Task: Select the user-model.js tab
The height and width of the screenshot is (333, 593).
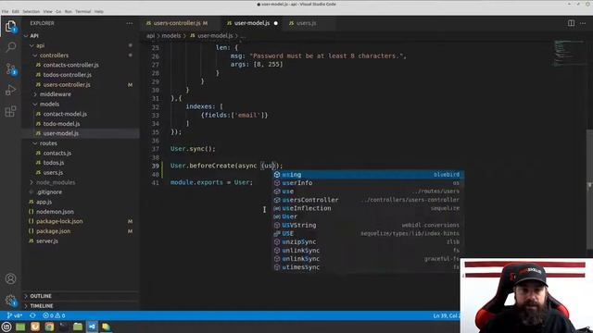Action: coord(252,23)
